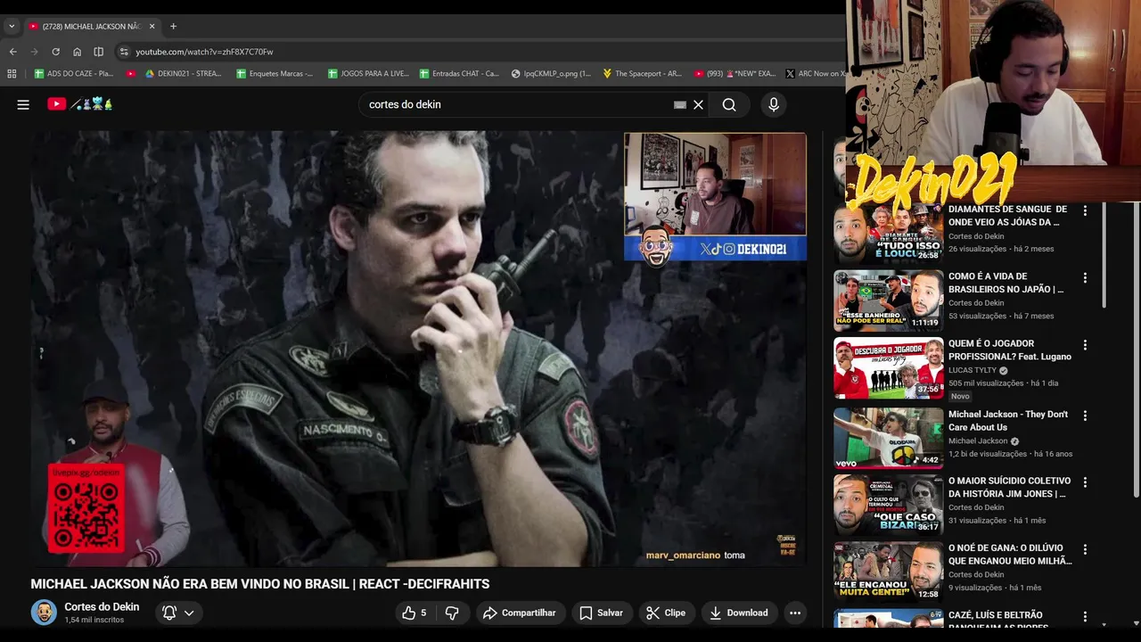
Task: Click the Salvar button
Action: click(x=601, y=613)
